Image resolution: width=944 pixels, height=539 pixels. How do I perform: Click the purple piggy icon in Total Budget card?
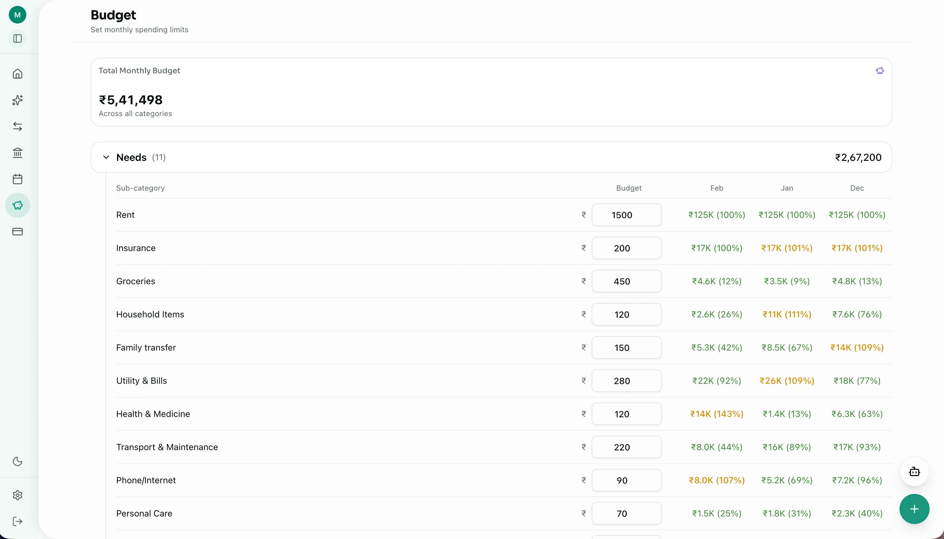point(879,71)
